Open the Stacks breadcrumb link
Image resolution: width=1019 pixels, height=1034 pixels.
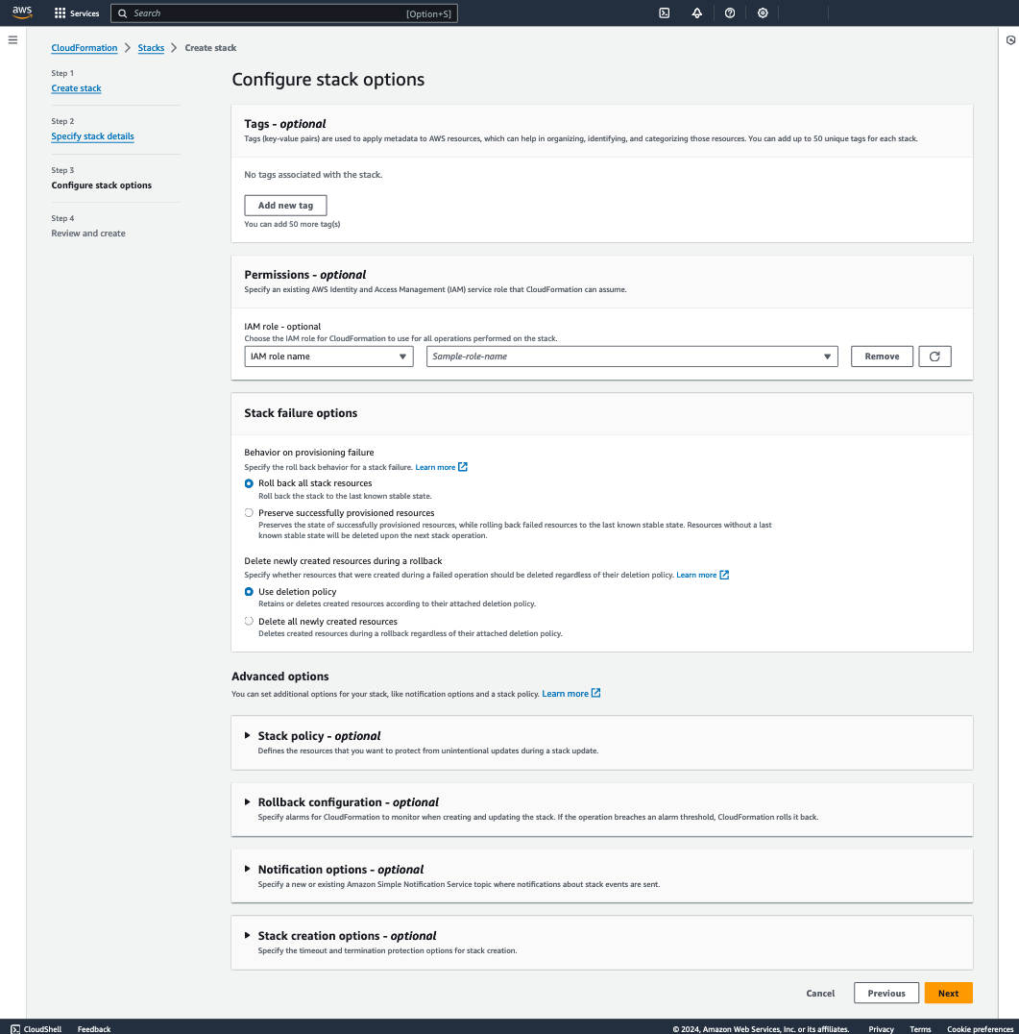point(151,47)
